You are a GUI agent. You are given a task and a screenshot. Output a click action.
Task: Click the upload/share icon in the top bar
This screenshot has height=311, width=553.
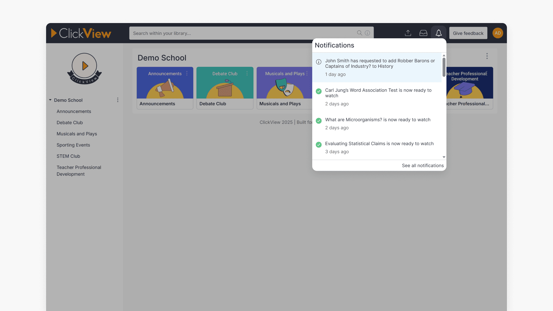tap(408, 33)
